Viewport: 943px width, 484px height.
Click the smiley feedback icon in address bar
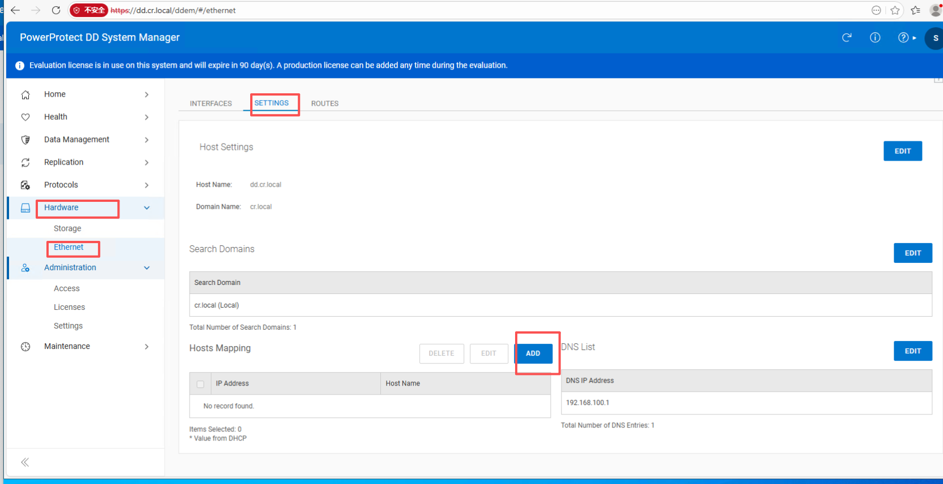pos(876,10)
